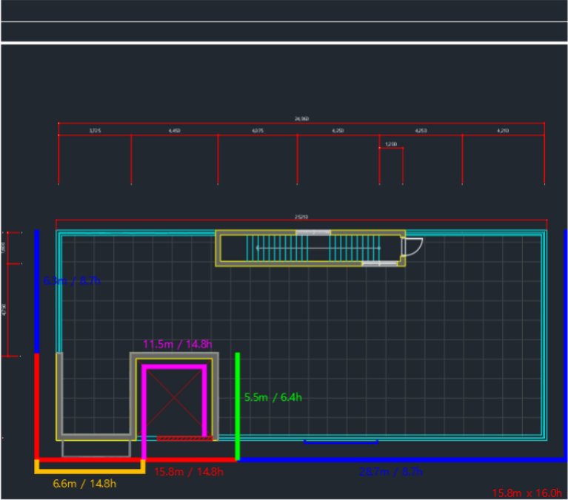Image resolution: width=568 pixels, height=500 pixels.
Task: Select the long blue horizontal bottom line
Action: 402,460
